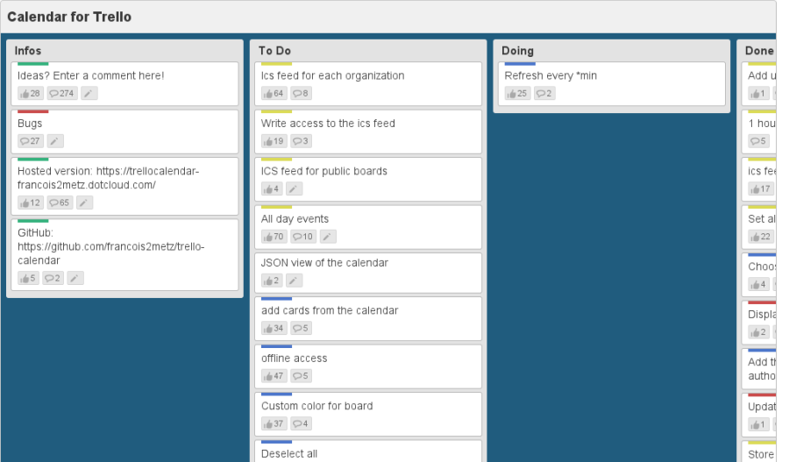
Task: Click the 70 votes badge on All day events card
Action: point(274,237)
